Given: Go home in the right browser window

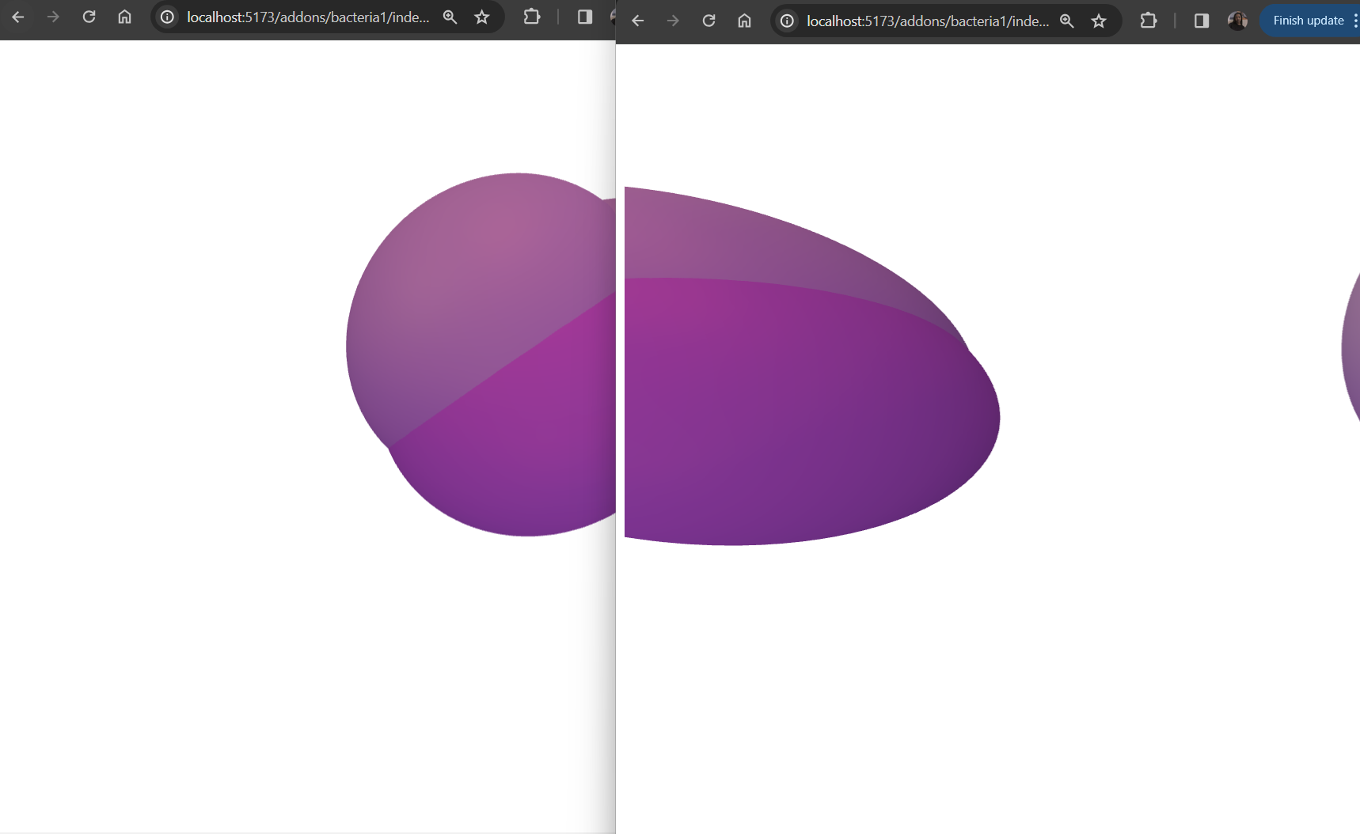Looking at the screenshot, I should [744, 21].
